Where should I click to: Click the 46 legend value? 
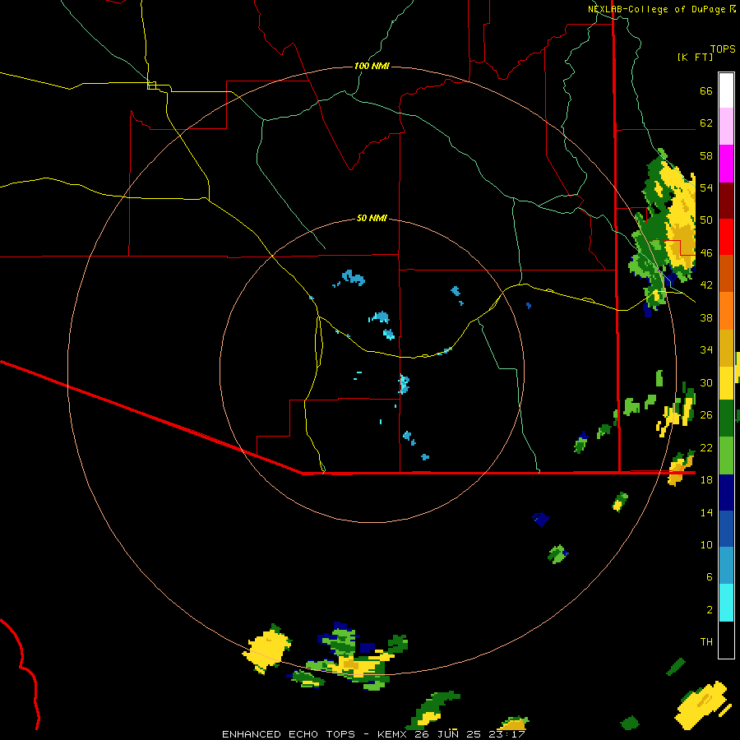(x=706, y=252)
